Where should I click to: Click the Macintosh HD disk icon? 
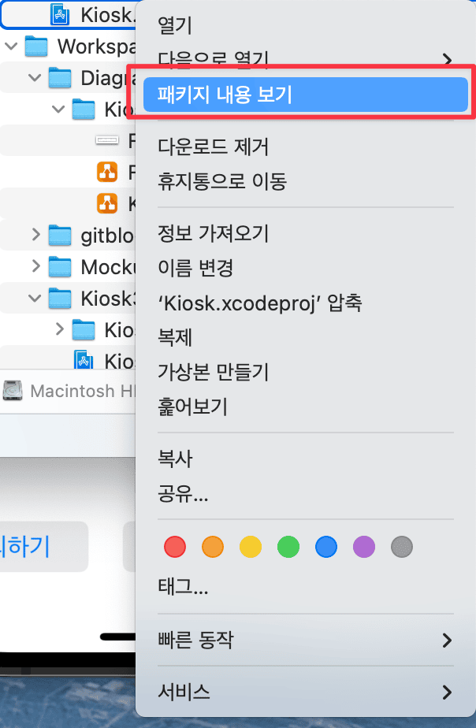(x=13, y=391)
